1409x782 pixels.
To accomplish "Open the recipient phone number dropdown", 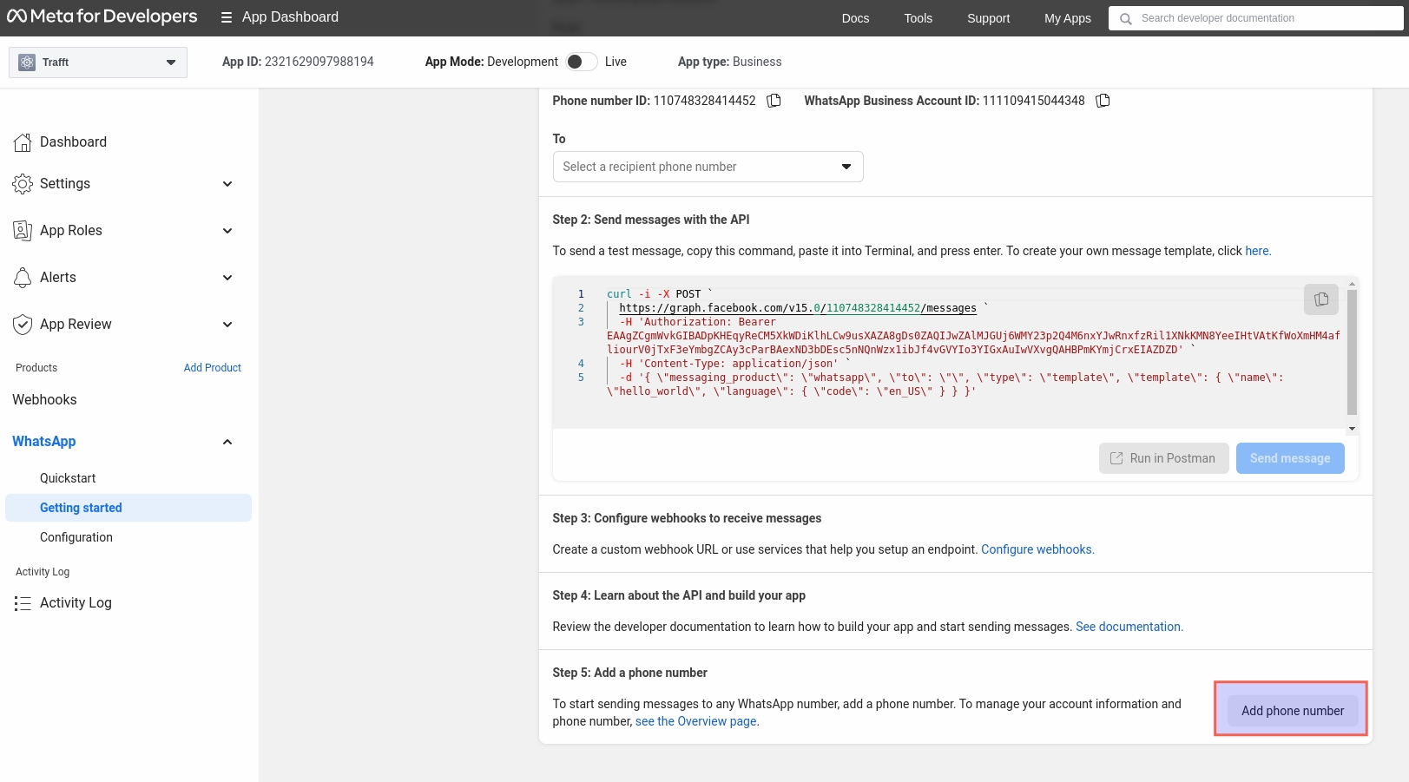I will 708,167.
